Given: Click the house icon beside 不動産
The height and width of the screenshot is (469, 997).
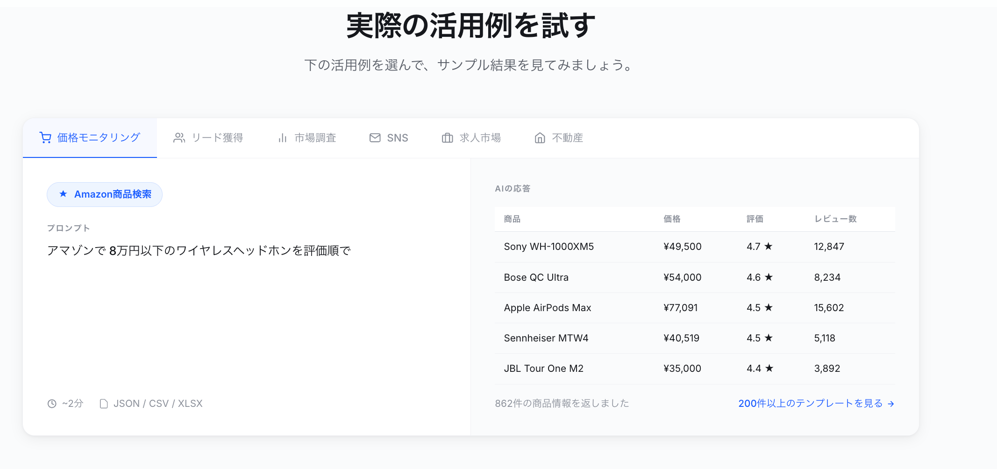Looking at the screenshot, I should [x=540, y=138].
